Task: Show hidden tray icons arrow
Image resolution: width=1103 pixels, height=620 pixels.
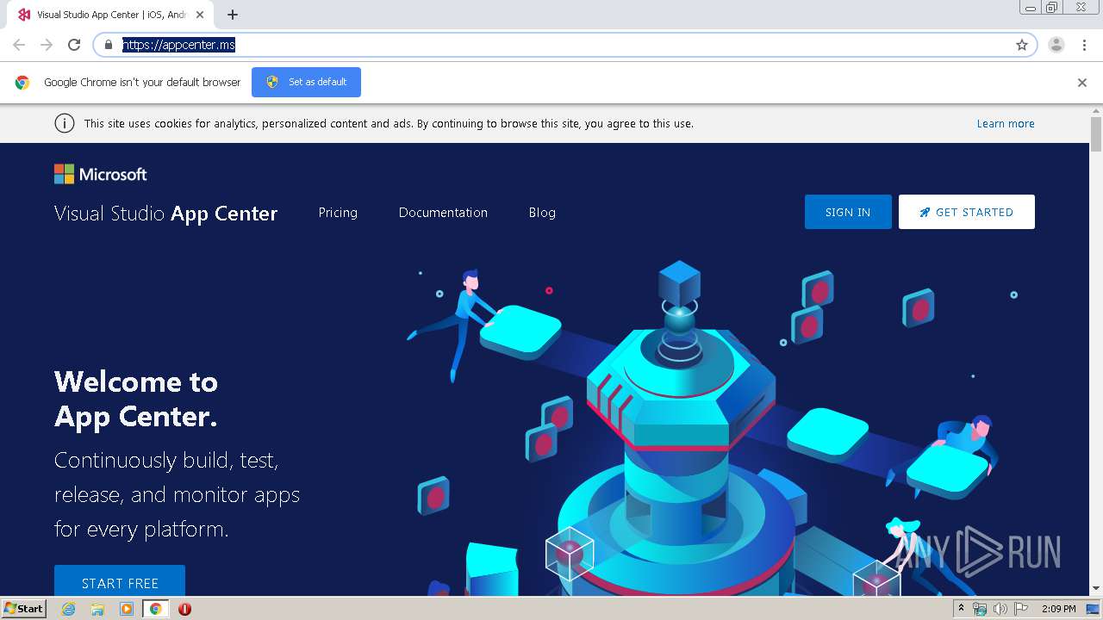Action: (x=962, y=609)
